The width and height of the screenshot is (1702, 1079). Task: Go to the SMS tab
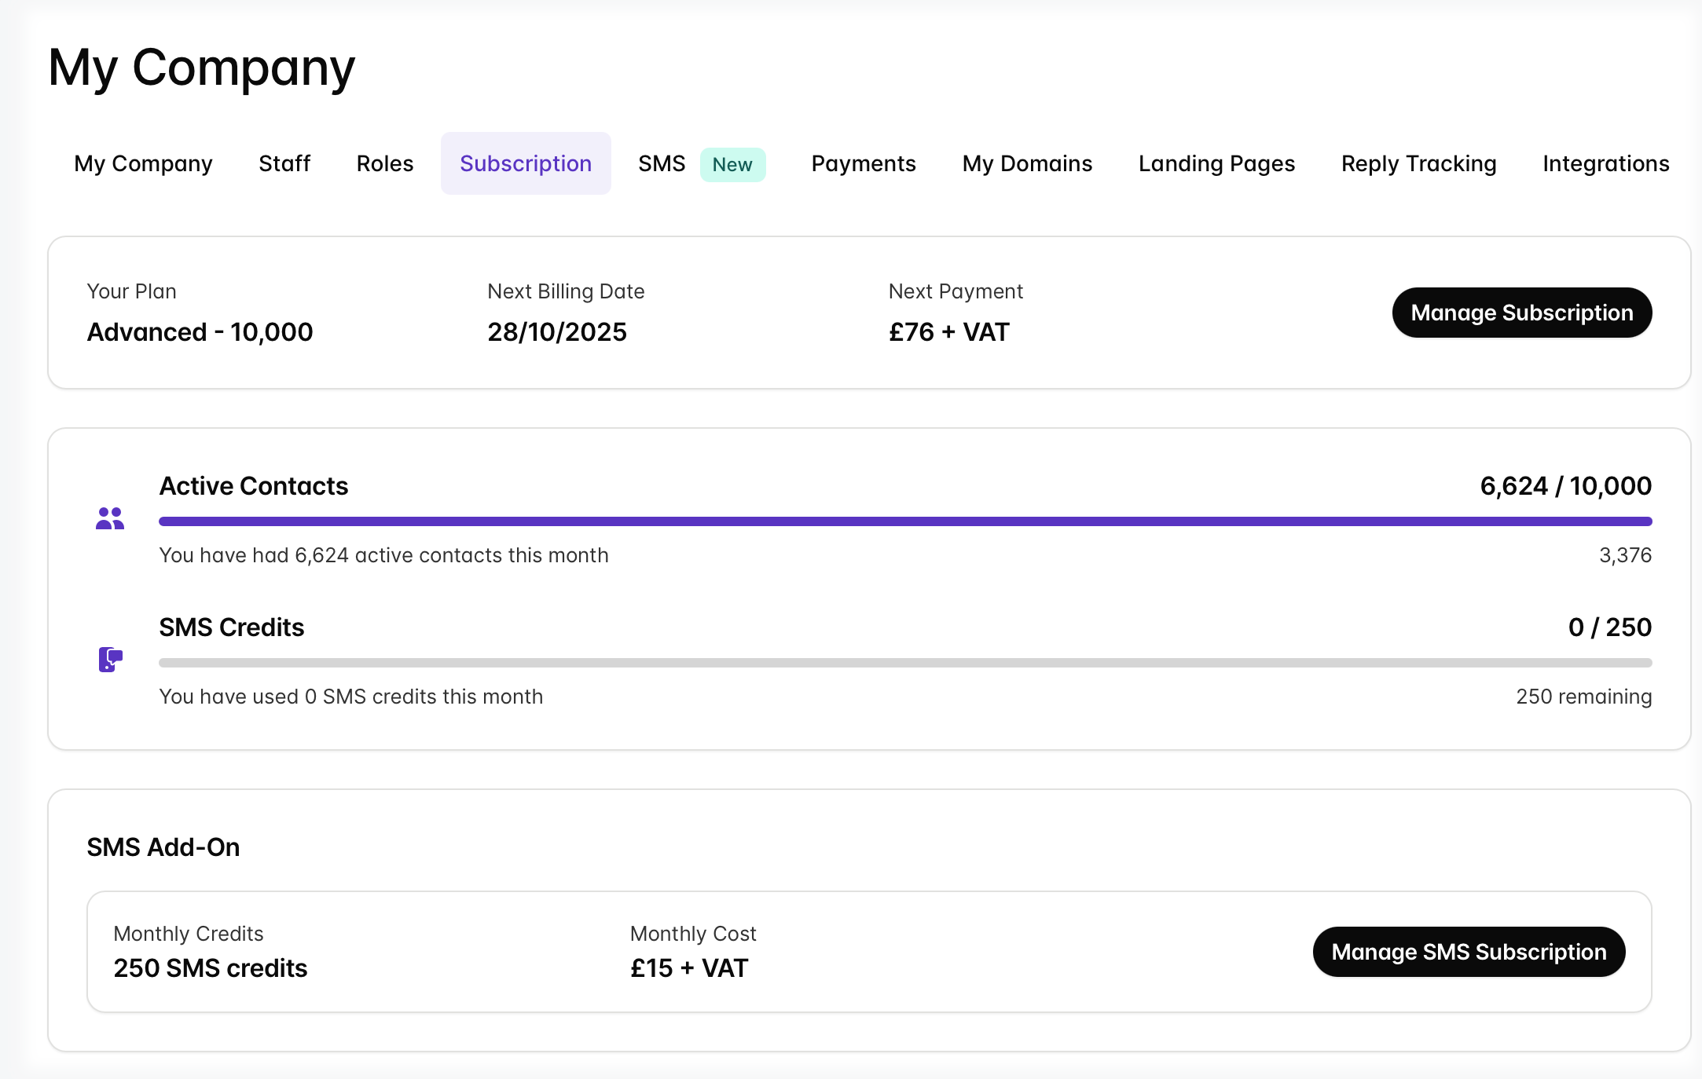point(662,163)
